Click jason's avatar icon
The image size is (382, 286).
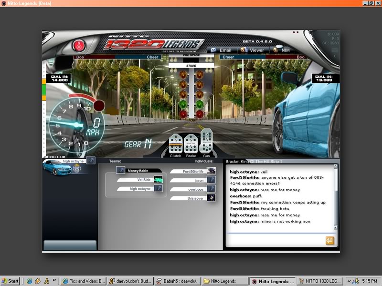click(211, 180)
